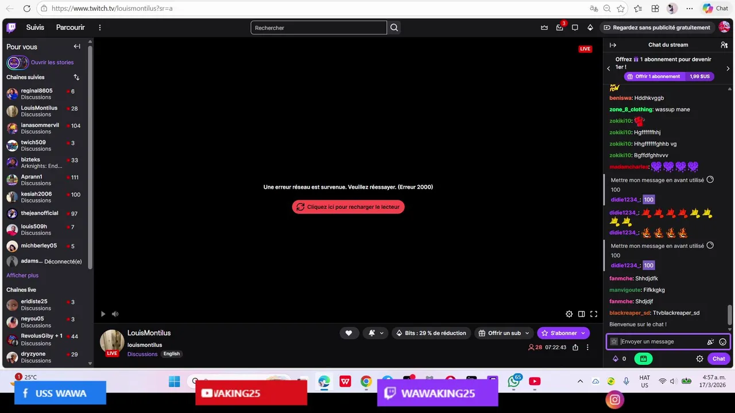Open the user profile avatar menu

tap(724, 27)
